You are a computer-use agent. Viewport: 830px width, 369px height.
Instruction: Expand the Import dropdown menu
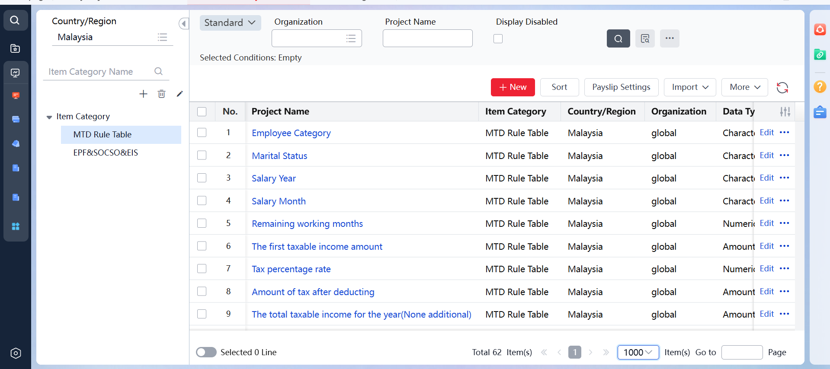click(689, 87)
